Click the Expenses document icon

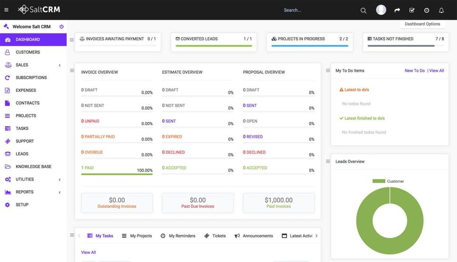click(x=8, y=90)
